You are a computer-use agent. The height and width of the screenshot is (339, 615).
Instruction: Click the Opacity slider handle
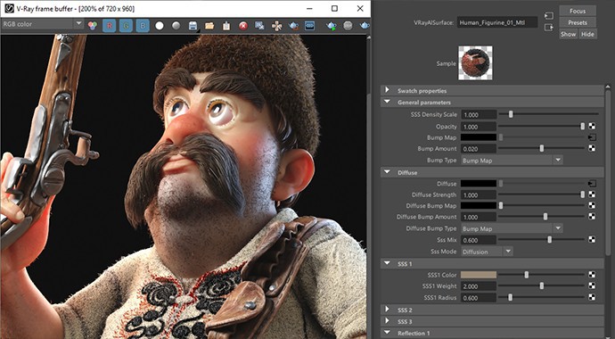[582, 127]
